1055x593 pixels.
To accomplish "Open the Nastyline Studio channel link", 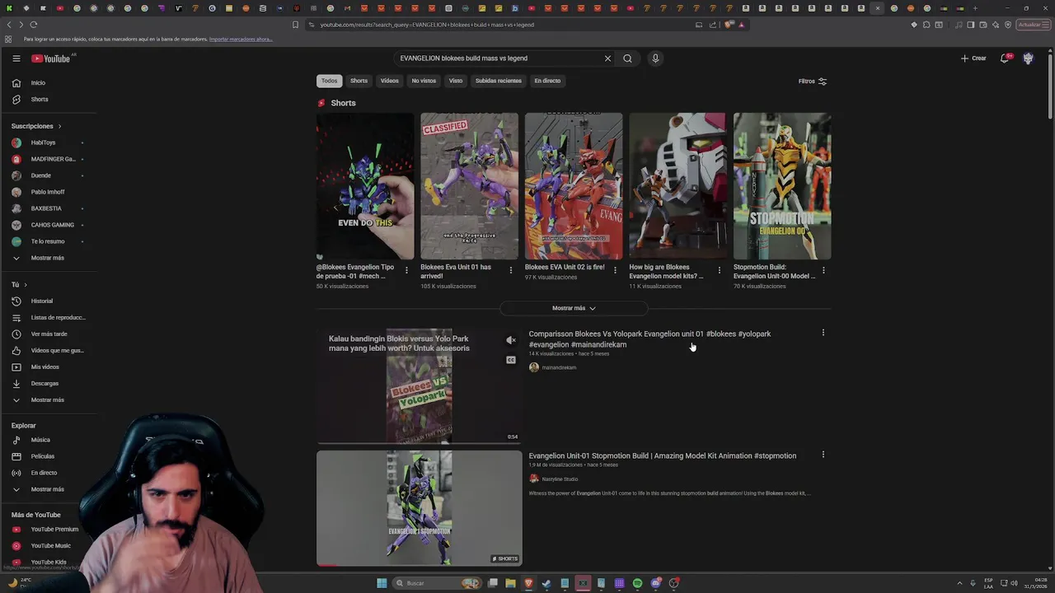I will 560,479.
